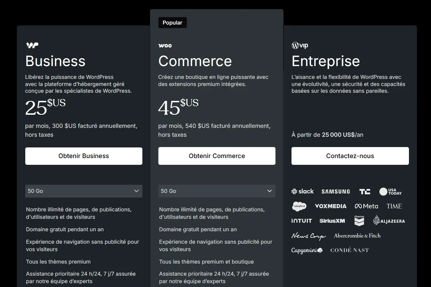Click the Chevron logo
This screenshot has height=287, width=431.
(359, 221)
